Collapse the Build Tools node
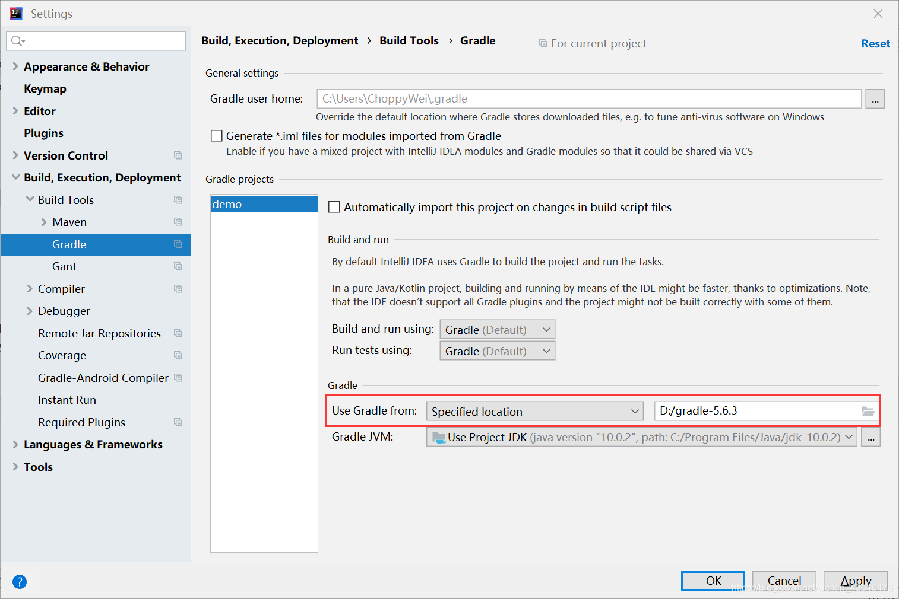Viewport: 899px width, 599px height. [30, 200]
